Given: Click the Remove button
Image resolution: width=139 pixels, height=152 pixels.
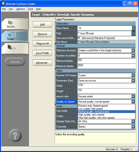Looking at the screenshot, I should tap(42, 34).
